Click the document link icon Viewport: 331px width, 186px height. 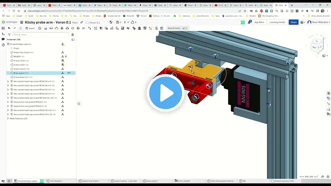[81, 22]
